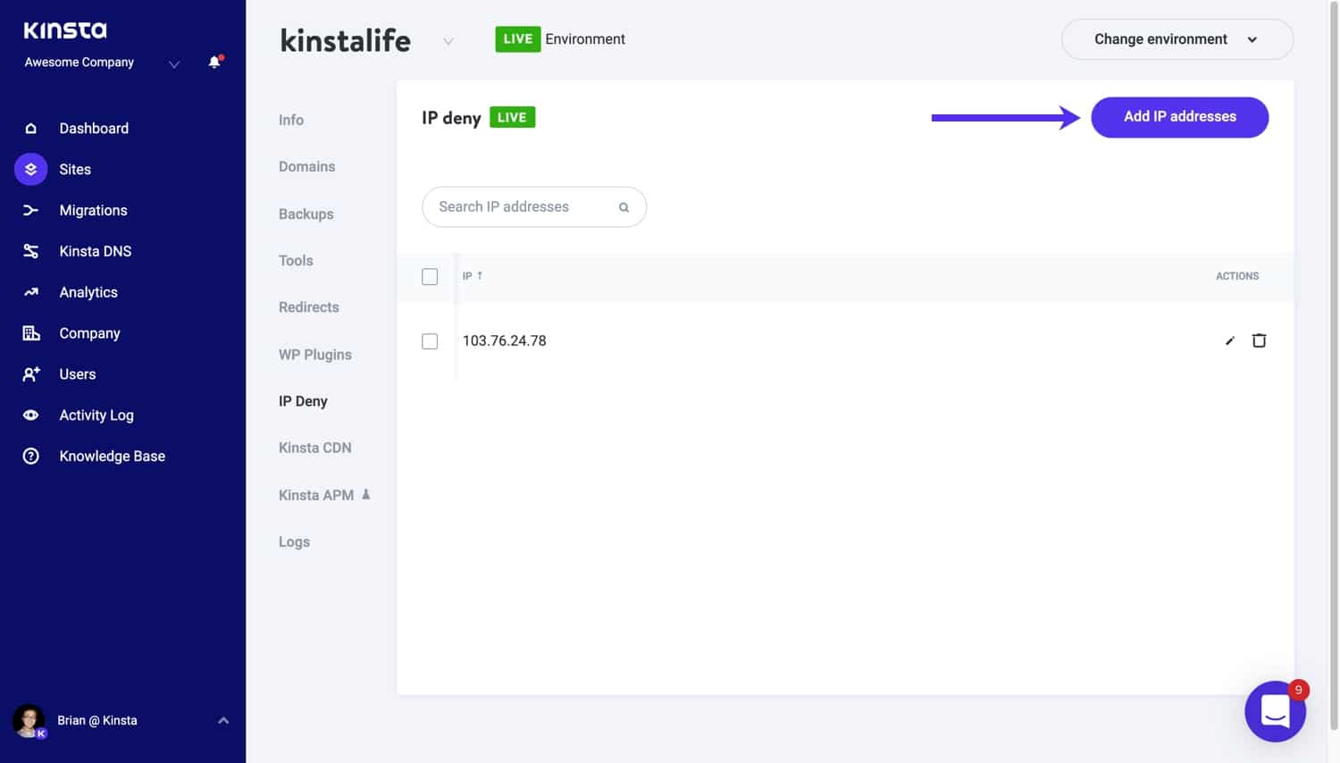
Task: Switch to the WP Plugins tab
Action: coord(314,355)
